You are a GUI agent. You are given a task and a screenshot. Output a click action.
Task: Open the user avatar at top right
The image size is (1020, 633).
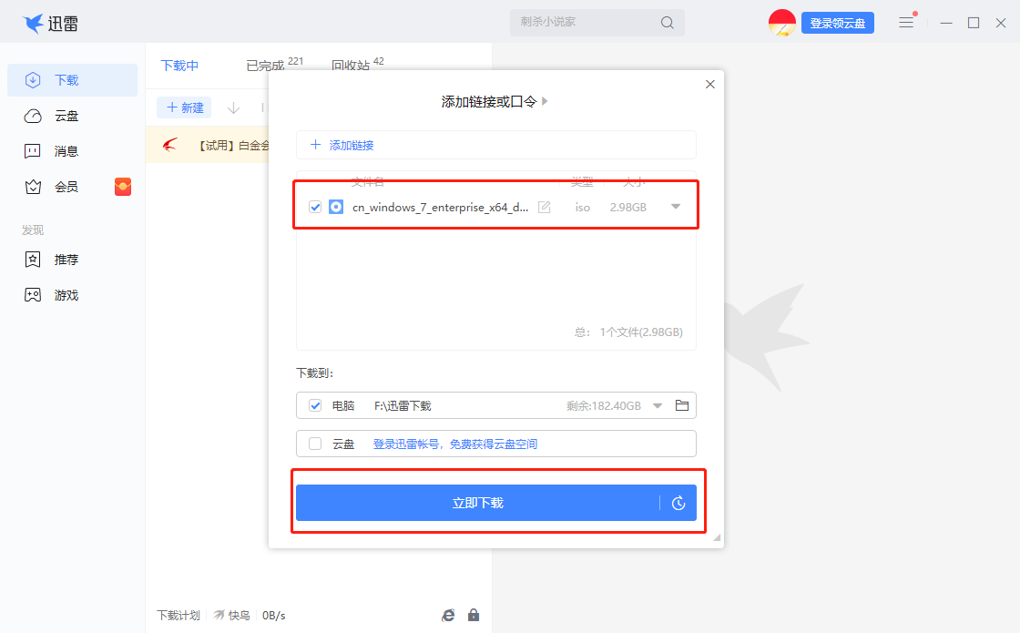pyautogui.click(x=782, y=23)
